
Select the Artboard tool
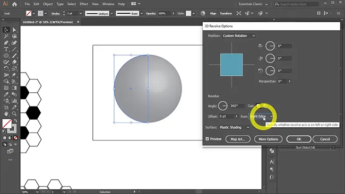pyautogui.click(x=6, y=108)
